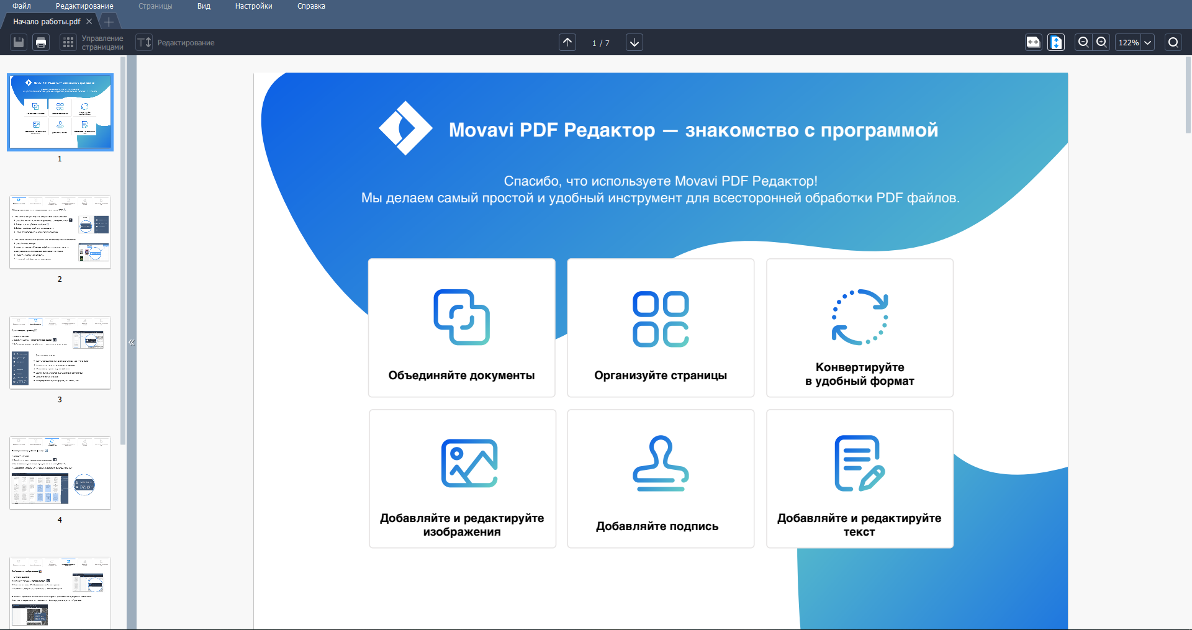Open the Файл menu

coord(22,6)
